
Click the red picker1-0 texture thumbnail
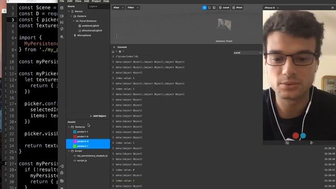(x=75, y=136)
